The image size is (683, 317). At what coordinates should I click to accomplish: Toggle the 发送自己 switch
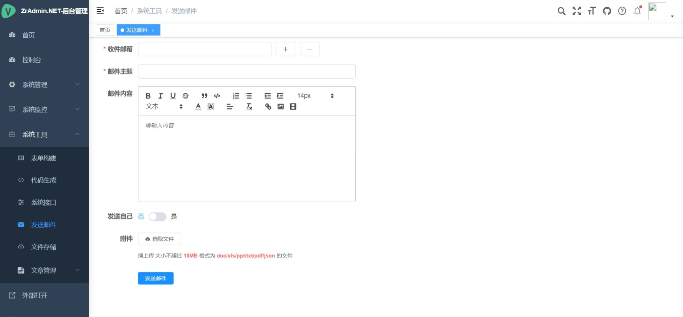click(158, 217)
